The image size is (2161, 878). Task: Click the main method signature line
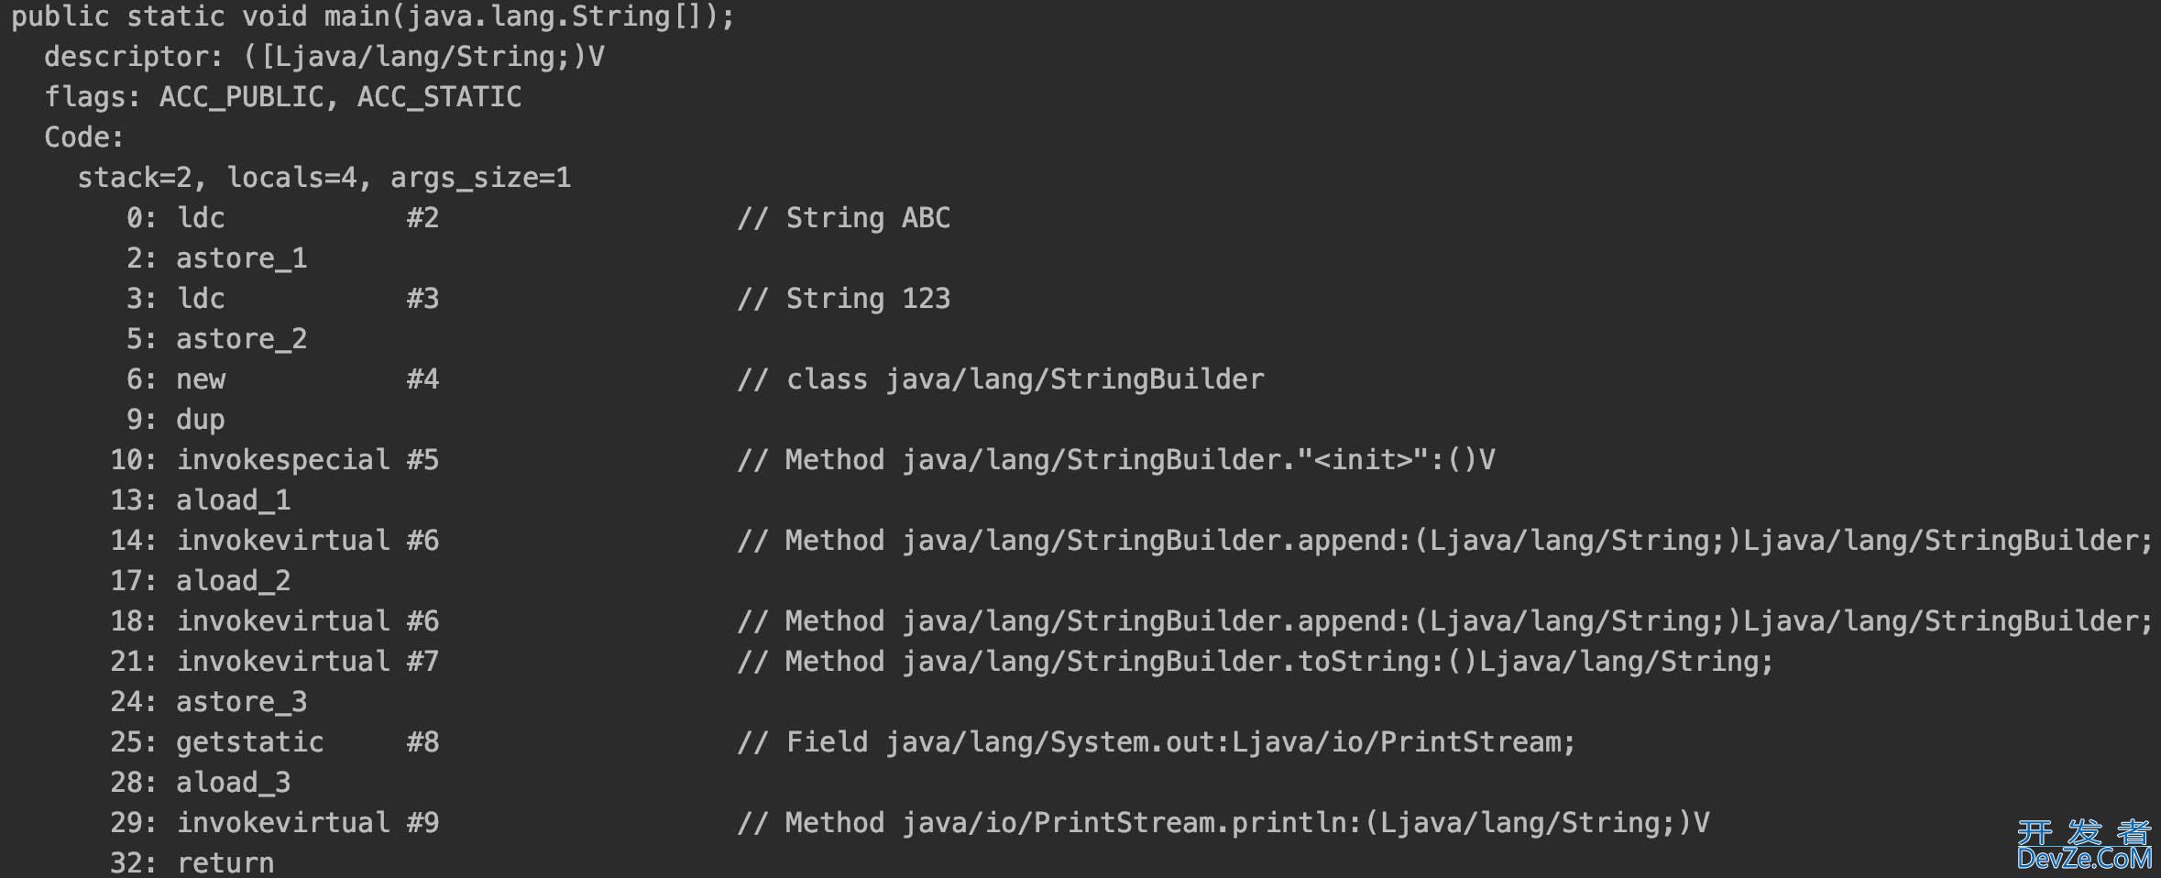point(372,16)
